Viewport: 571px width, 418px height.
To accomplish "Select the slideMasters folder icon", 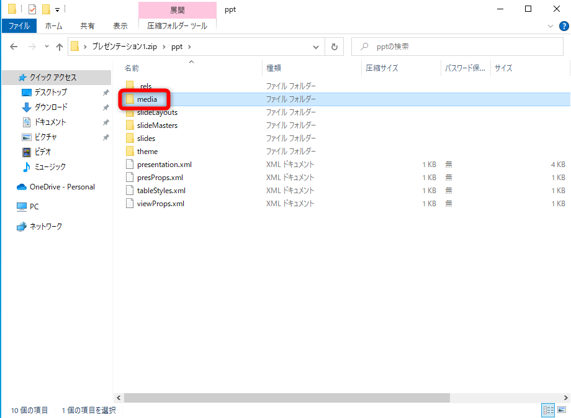I will pos(130,125).
